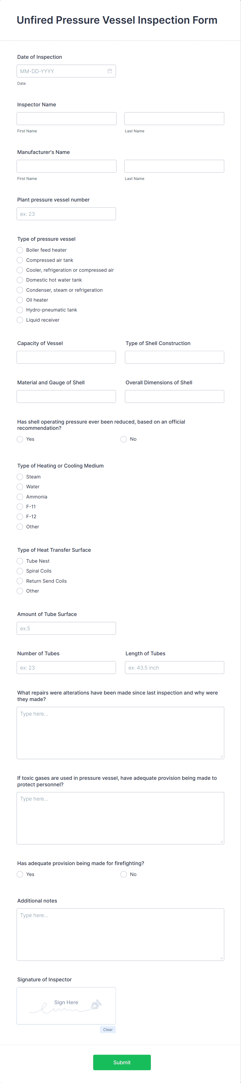Select 'Tube Nest' heat transfer surface

(x=20, y=561)
